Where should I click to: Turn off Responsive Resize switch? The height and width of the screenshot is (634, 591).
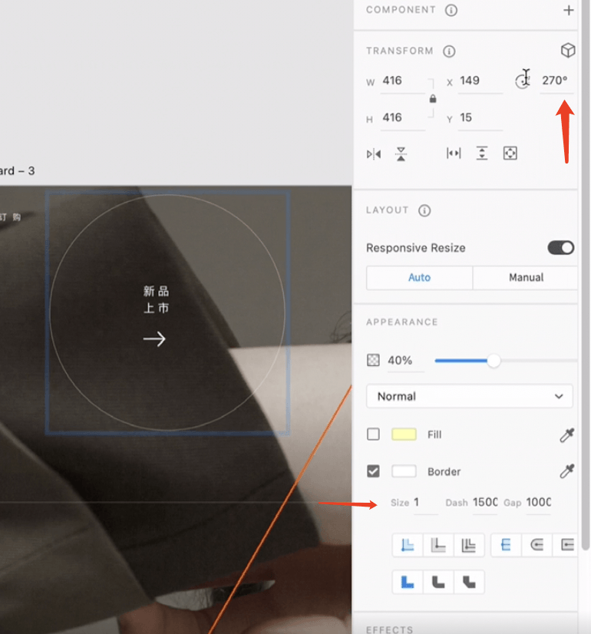coord(560,248)
